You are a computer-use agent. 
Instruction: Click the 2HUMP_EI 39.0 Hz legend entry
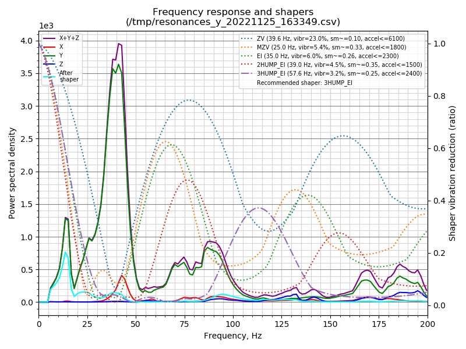pyautogui.click(x=331, y=65)
